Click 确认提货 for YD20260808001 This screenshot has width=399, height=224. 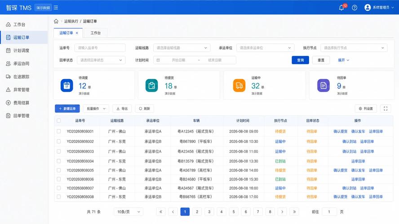click(x=340, y=131)
